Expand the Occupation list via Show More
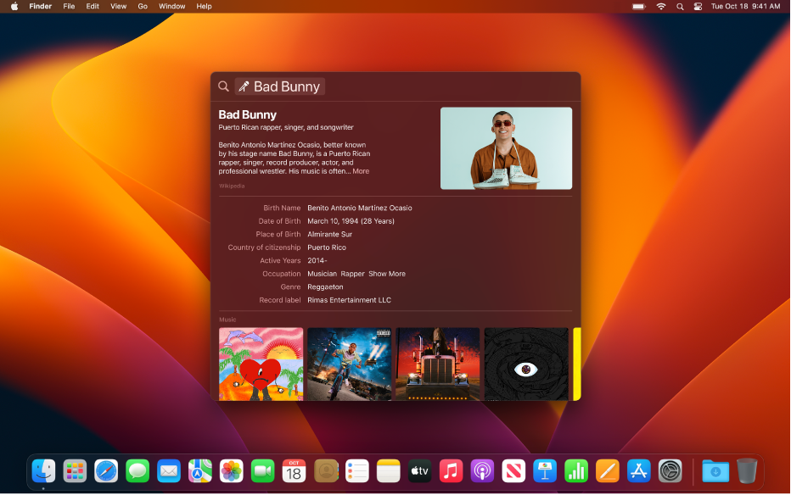Viewport: 791px width, 495px height. [388, 273]
